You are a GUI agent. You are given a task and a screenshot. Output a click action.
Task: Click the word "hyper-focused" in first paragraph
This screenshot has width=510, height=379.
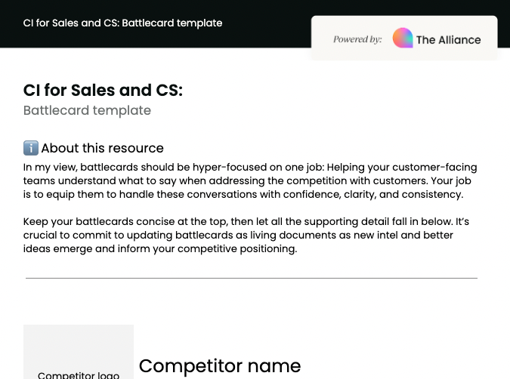228,168
